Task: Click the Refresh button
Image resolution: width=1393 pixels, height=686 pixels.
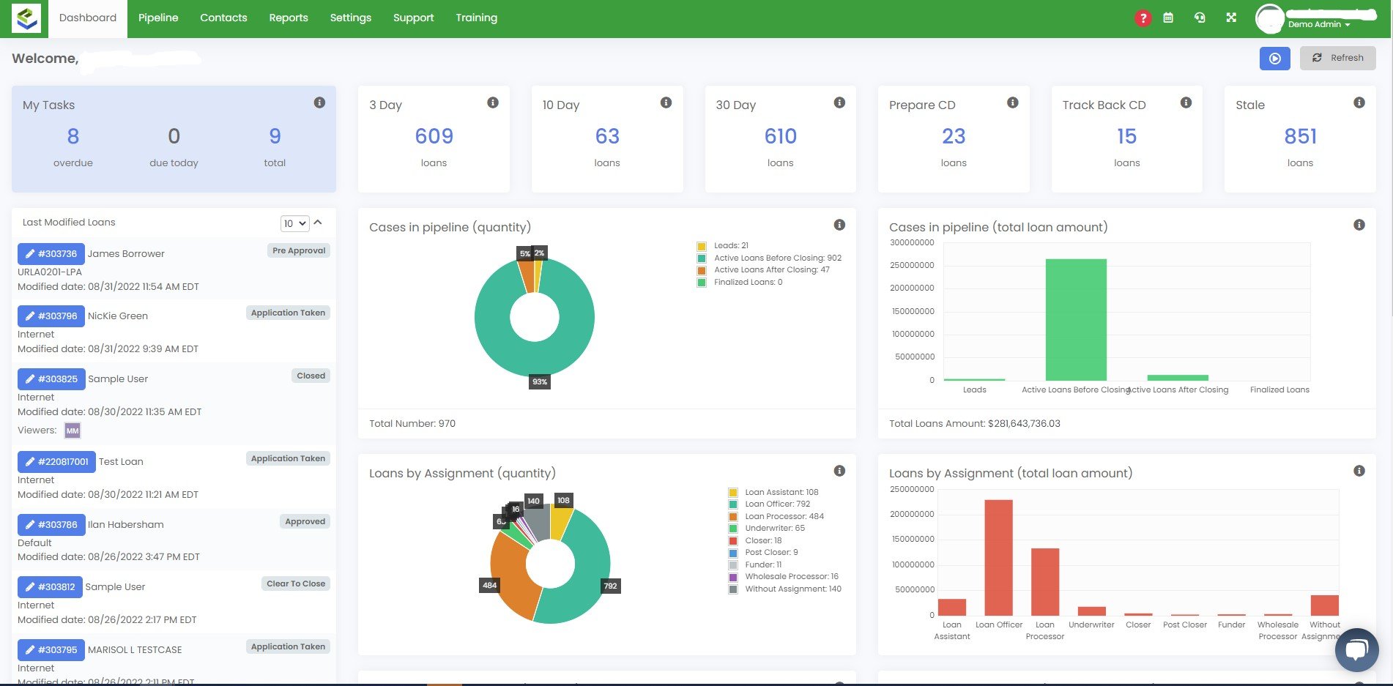Action: coord(1337,59)
